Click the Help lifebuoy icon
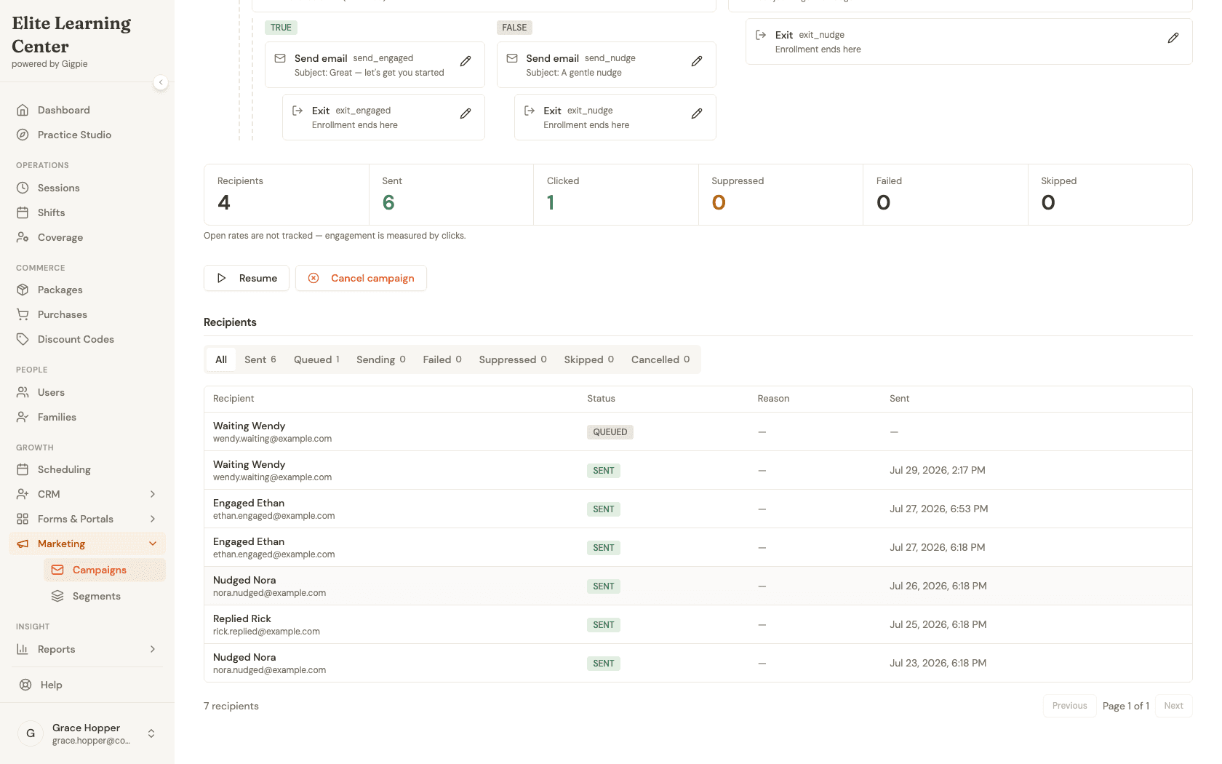This screenshot has height=764, width=1222. (25, 685)
